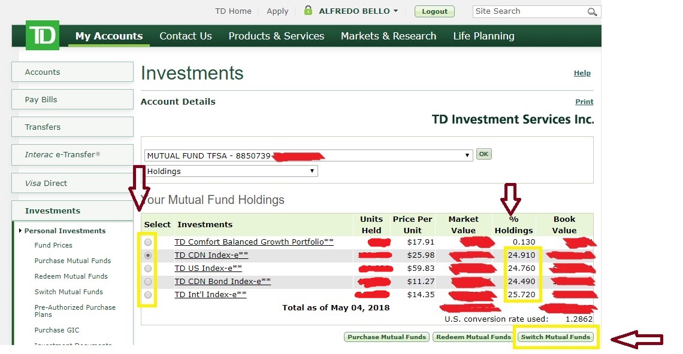
Task: Click the 'Price Per Unit' column header
Action: point(413,224)
